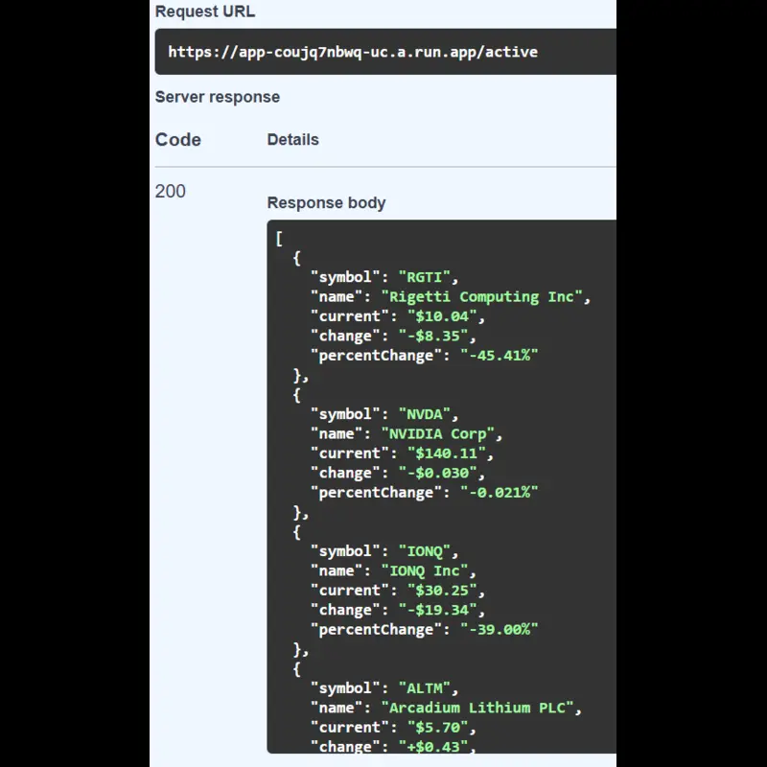The width and height of the screenshot is (767, 767).
Task: Click the $30.25 current price of IONQ
Action: coord(443,590)
